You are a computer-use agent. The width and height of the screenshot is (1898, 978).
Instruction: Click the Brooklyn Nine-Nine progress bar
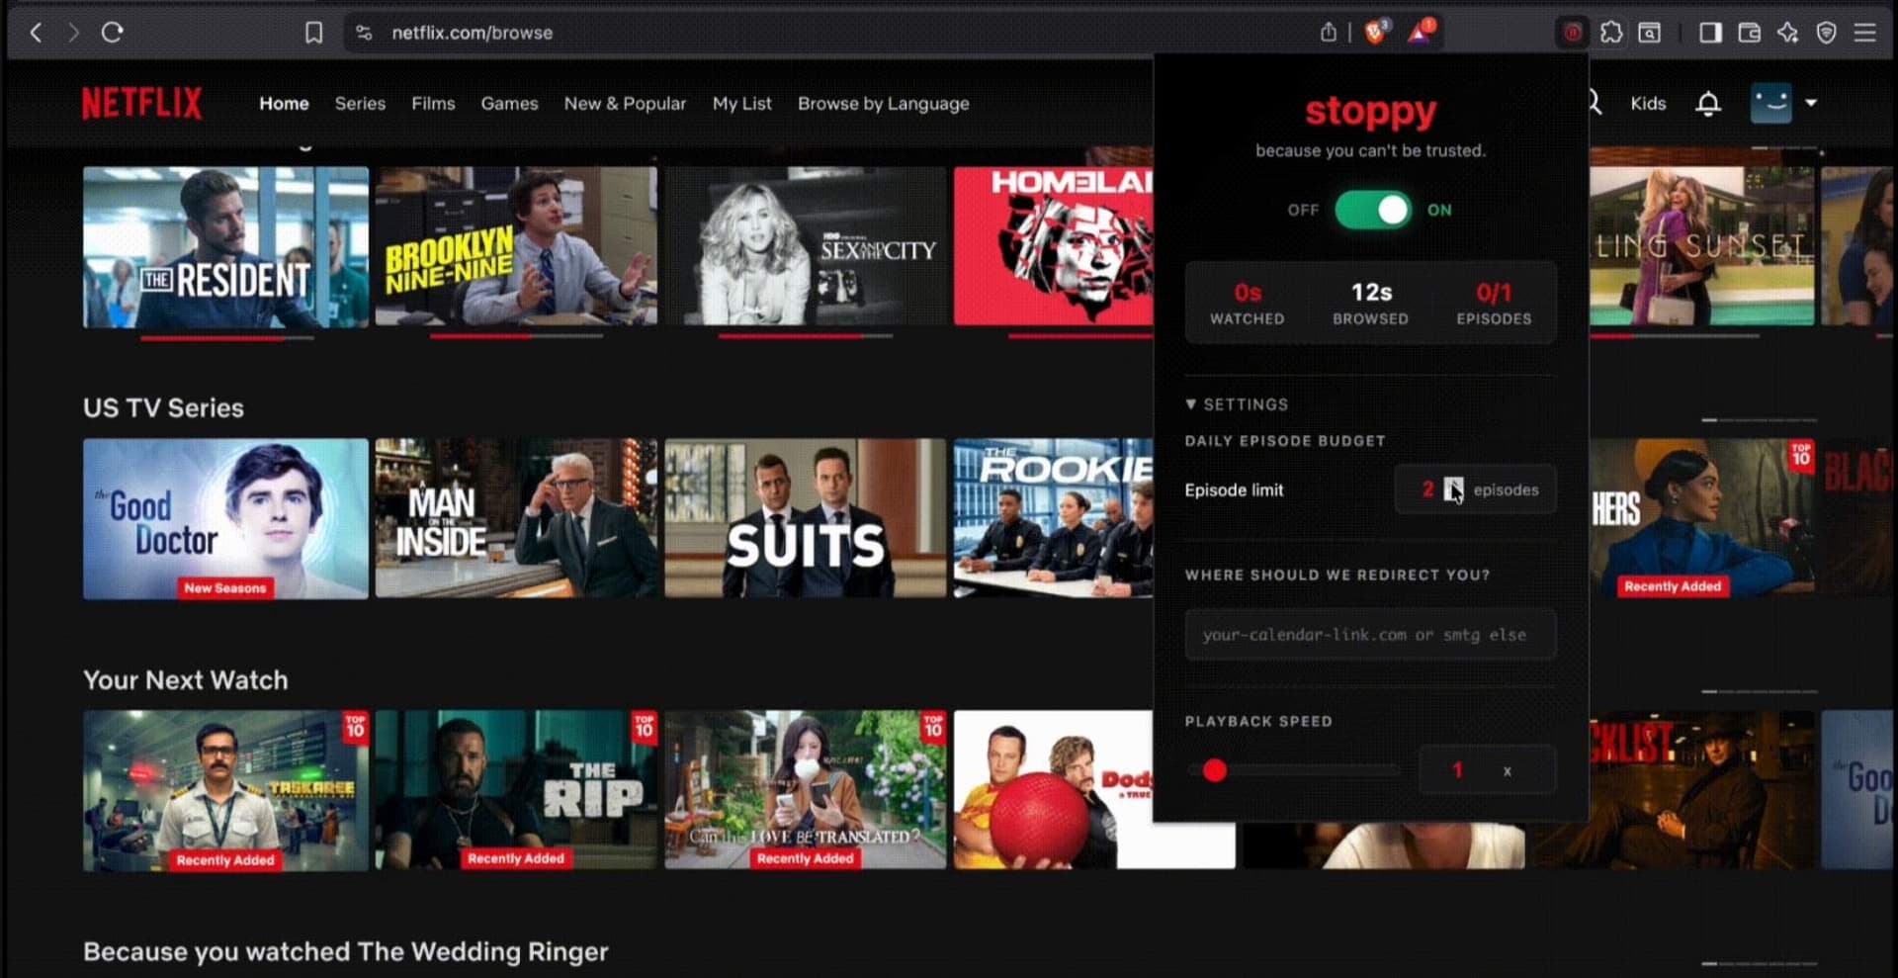point(516,336)
